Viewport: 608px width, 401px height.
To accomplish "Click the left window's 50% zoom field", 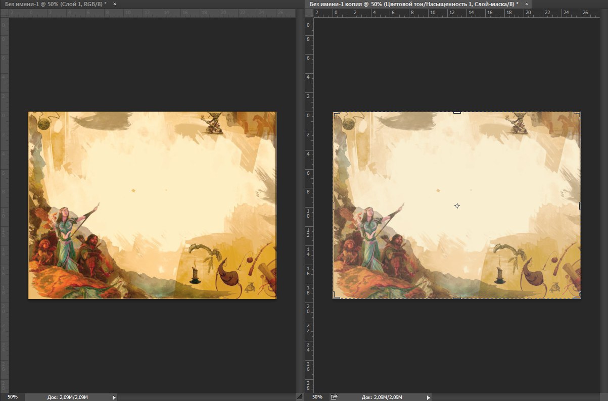I will [12, 397].
